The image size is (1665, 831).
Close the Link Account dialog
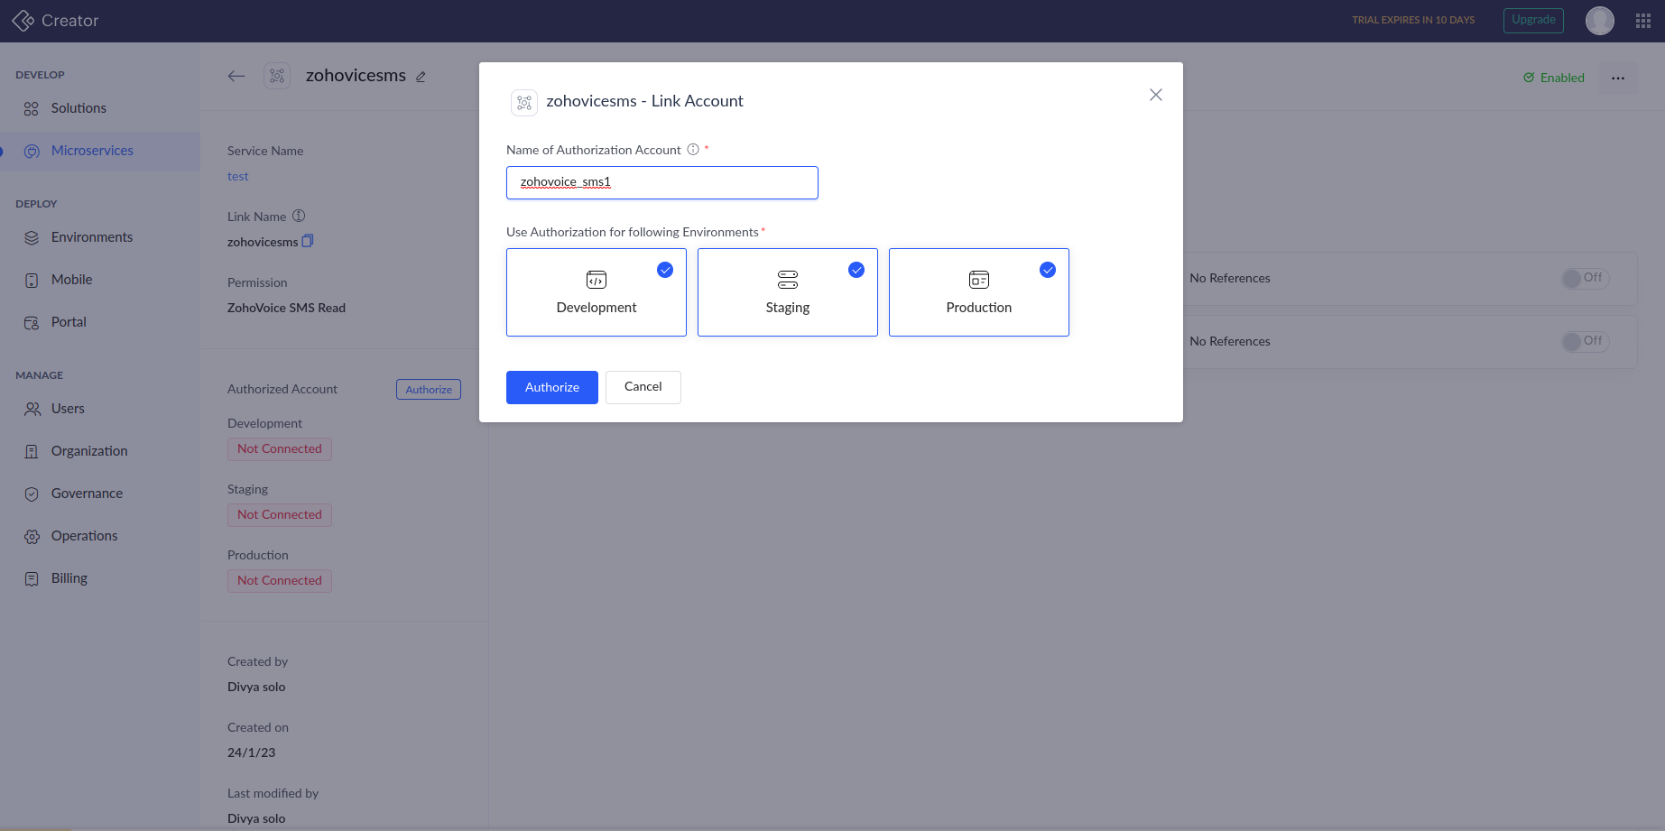click(1156, 95)
